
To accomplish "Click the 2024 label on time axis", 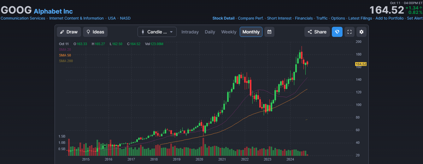I will click(290, 159).
